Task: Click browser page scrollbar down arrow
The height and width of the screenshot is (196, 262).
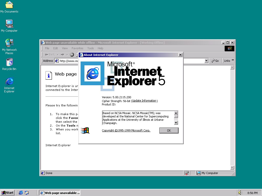Action: pyautogui.click(x=232, y=168)
